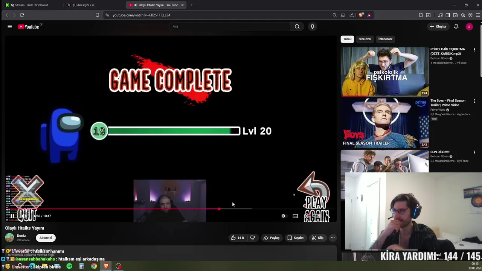Open video player settings gear
The width and height of the screenshot is (482, 271).
click(307, 216)
